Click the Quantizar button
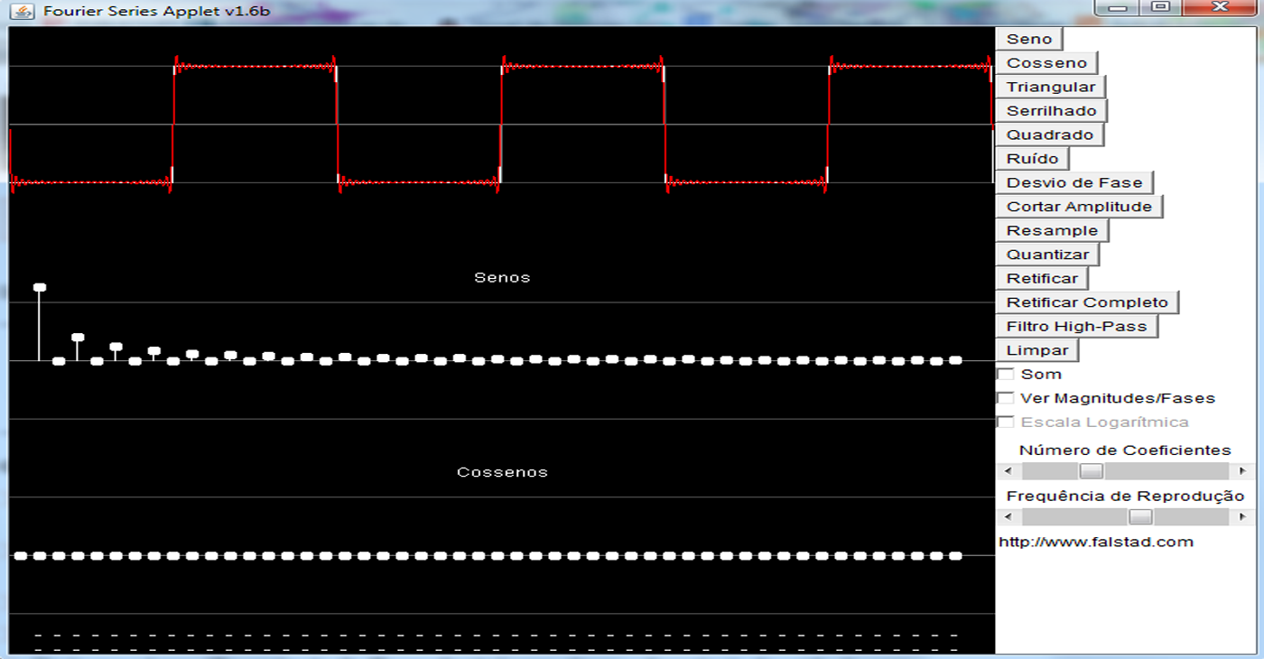Image resolution: width=1264 pixels, height=659 pixels. coord(1047,255)
